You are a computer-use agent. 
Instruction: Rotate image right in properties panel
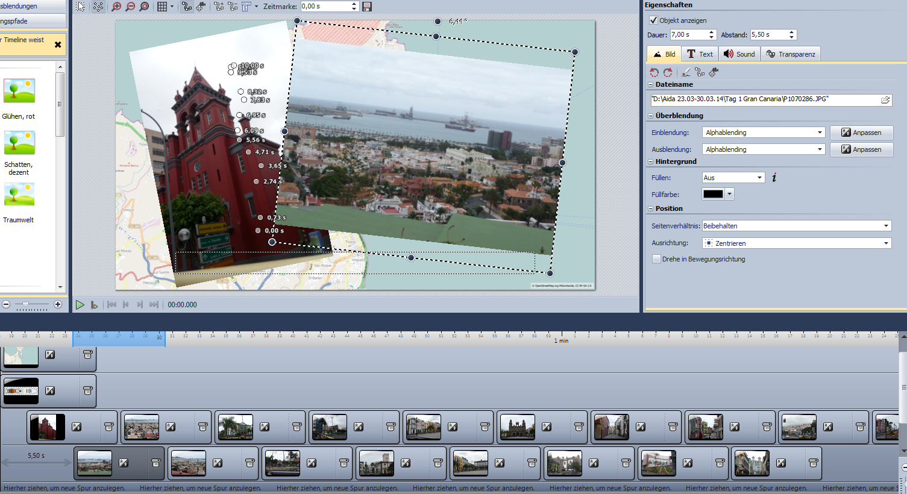click(x=668, y=72)
